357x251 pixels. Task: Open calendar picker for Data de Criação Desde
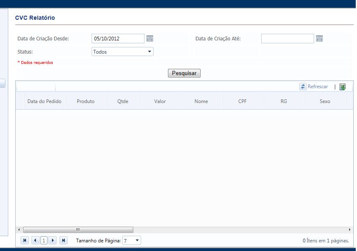click(149, 39)
